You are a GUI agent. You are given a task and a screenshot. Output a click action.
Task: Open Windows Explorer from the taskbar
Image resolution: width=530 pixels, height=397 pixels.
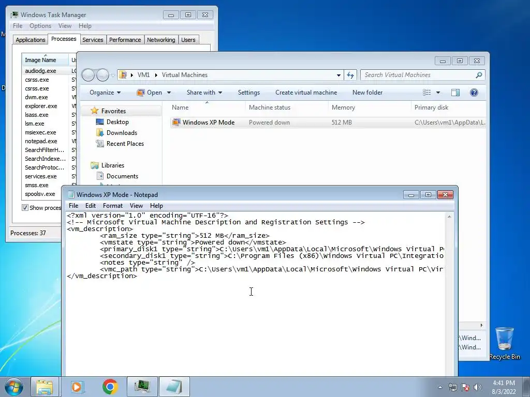(x=45, y=387)
